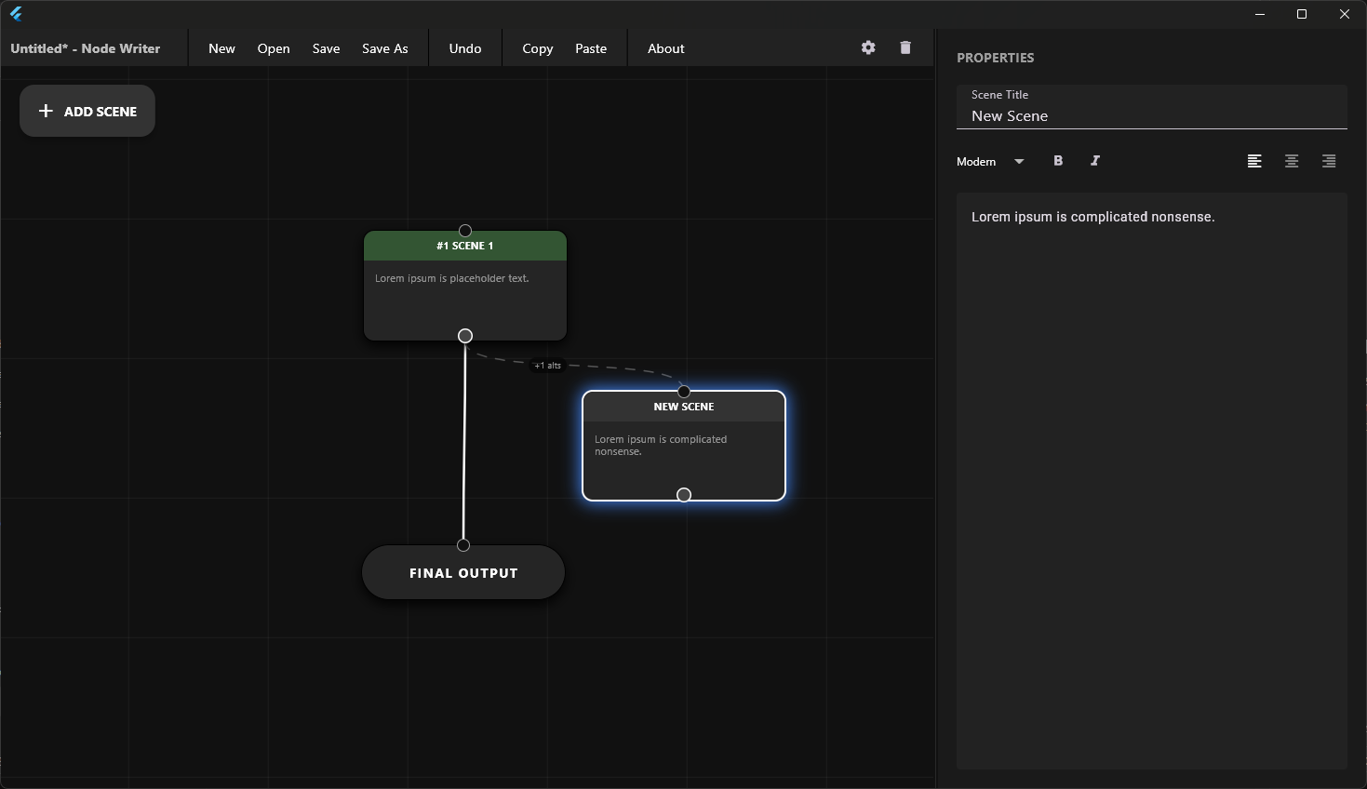Click the trash delete icon
Image resolution: width=1367 pixels, height=789 pixels.
click(x=905, y=47)
